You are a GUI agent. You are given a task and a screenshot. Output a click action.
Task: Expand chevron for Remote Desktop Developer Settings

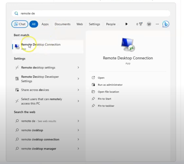[x=78, y=79]
